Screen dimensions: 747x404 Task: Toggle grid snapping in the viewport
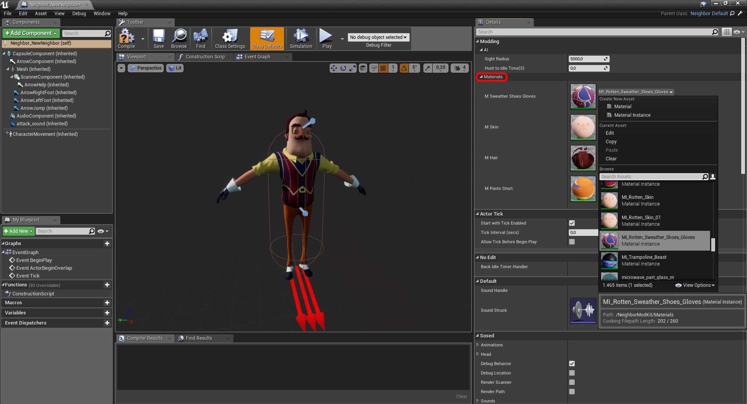pos(383,68)
